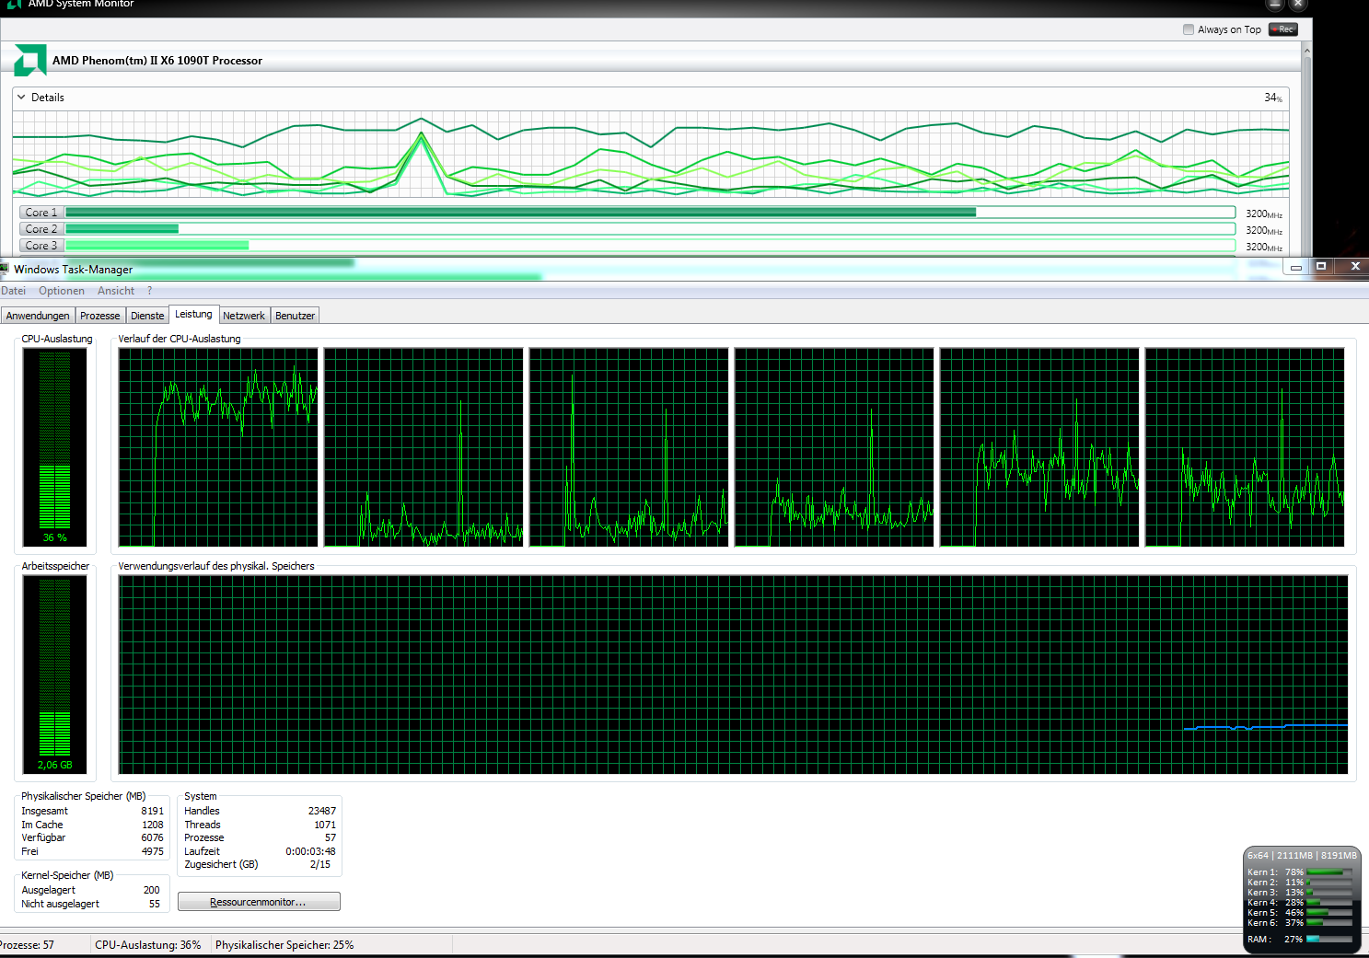The width and height of the screenshot is (1369, 958).
Task: Select the Leistung tab
Action: point(193,314)
